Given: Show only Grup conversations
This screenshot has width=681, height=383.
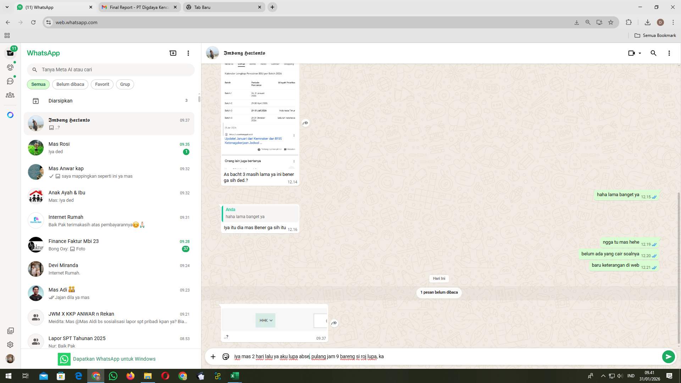Looking at the screenshot, I should (124, 84).
